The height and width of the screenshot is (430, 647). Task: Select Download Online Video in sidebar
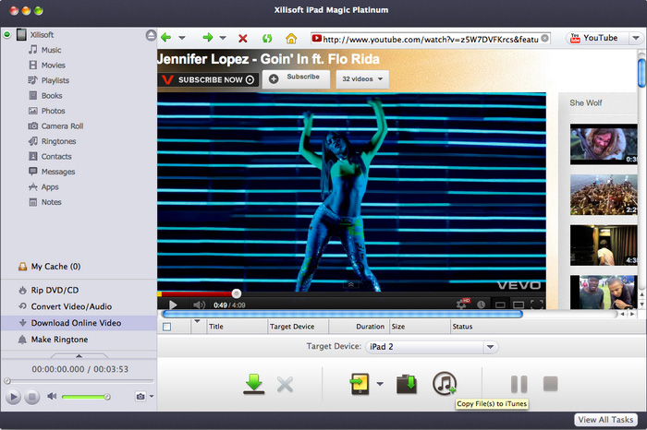tap(75, 323)
